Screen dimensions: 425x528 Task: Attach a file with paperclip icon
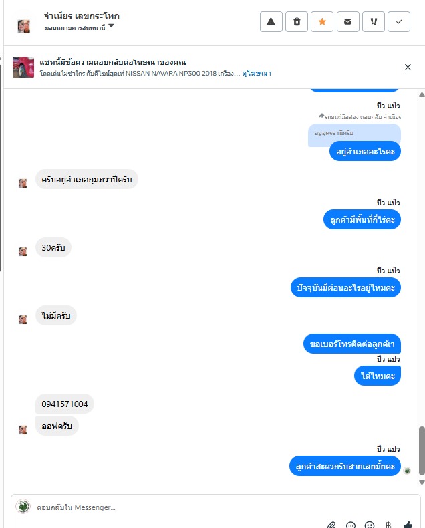coord(331,525)
